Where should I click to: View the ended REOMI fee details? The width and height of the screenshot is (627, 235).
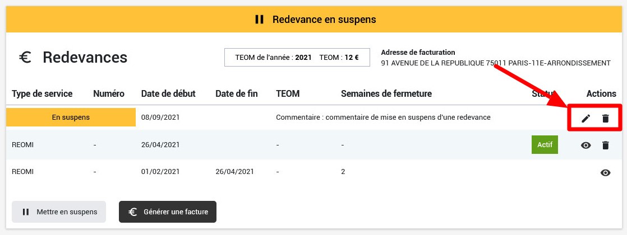[x=605, y=173]
